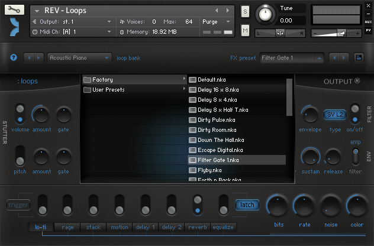The height and width of the screenshot is (246, 374).
Task: Click the Max voices value 64
Action: [x=189, y=22]
